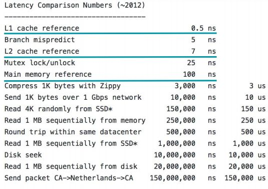The image size is (268, 189).
Task: Click the '150,000' ns SSD random read value
Action: [x=181, y=109]
